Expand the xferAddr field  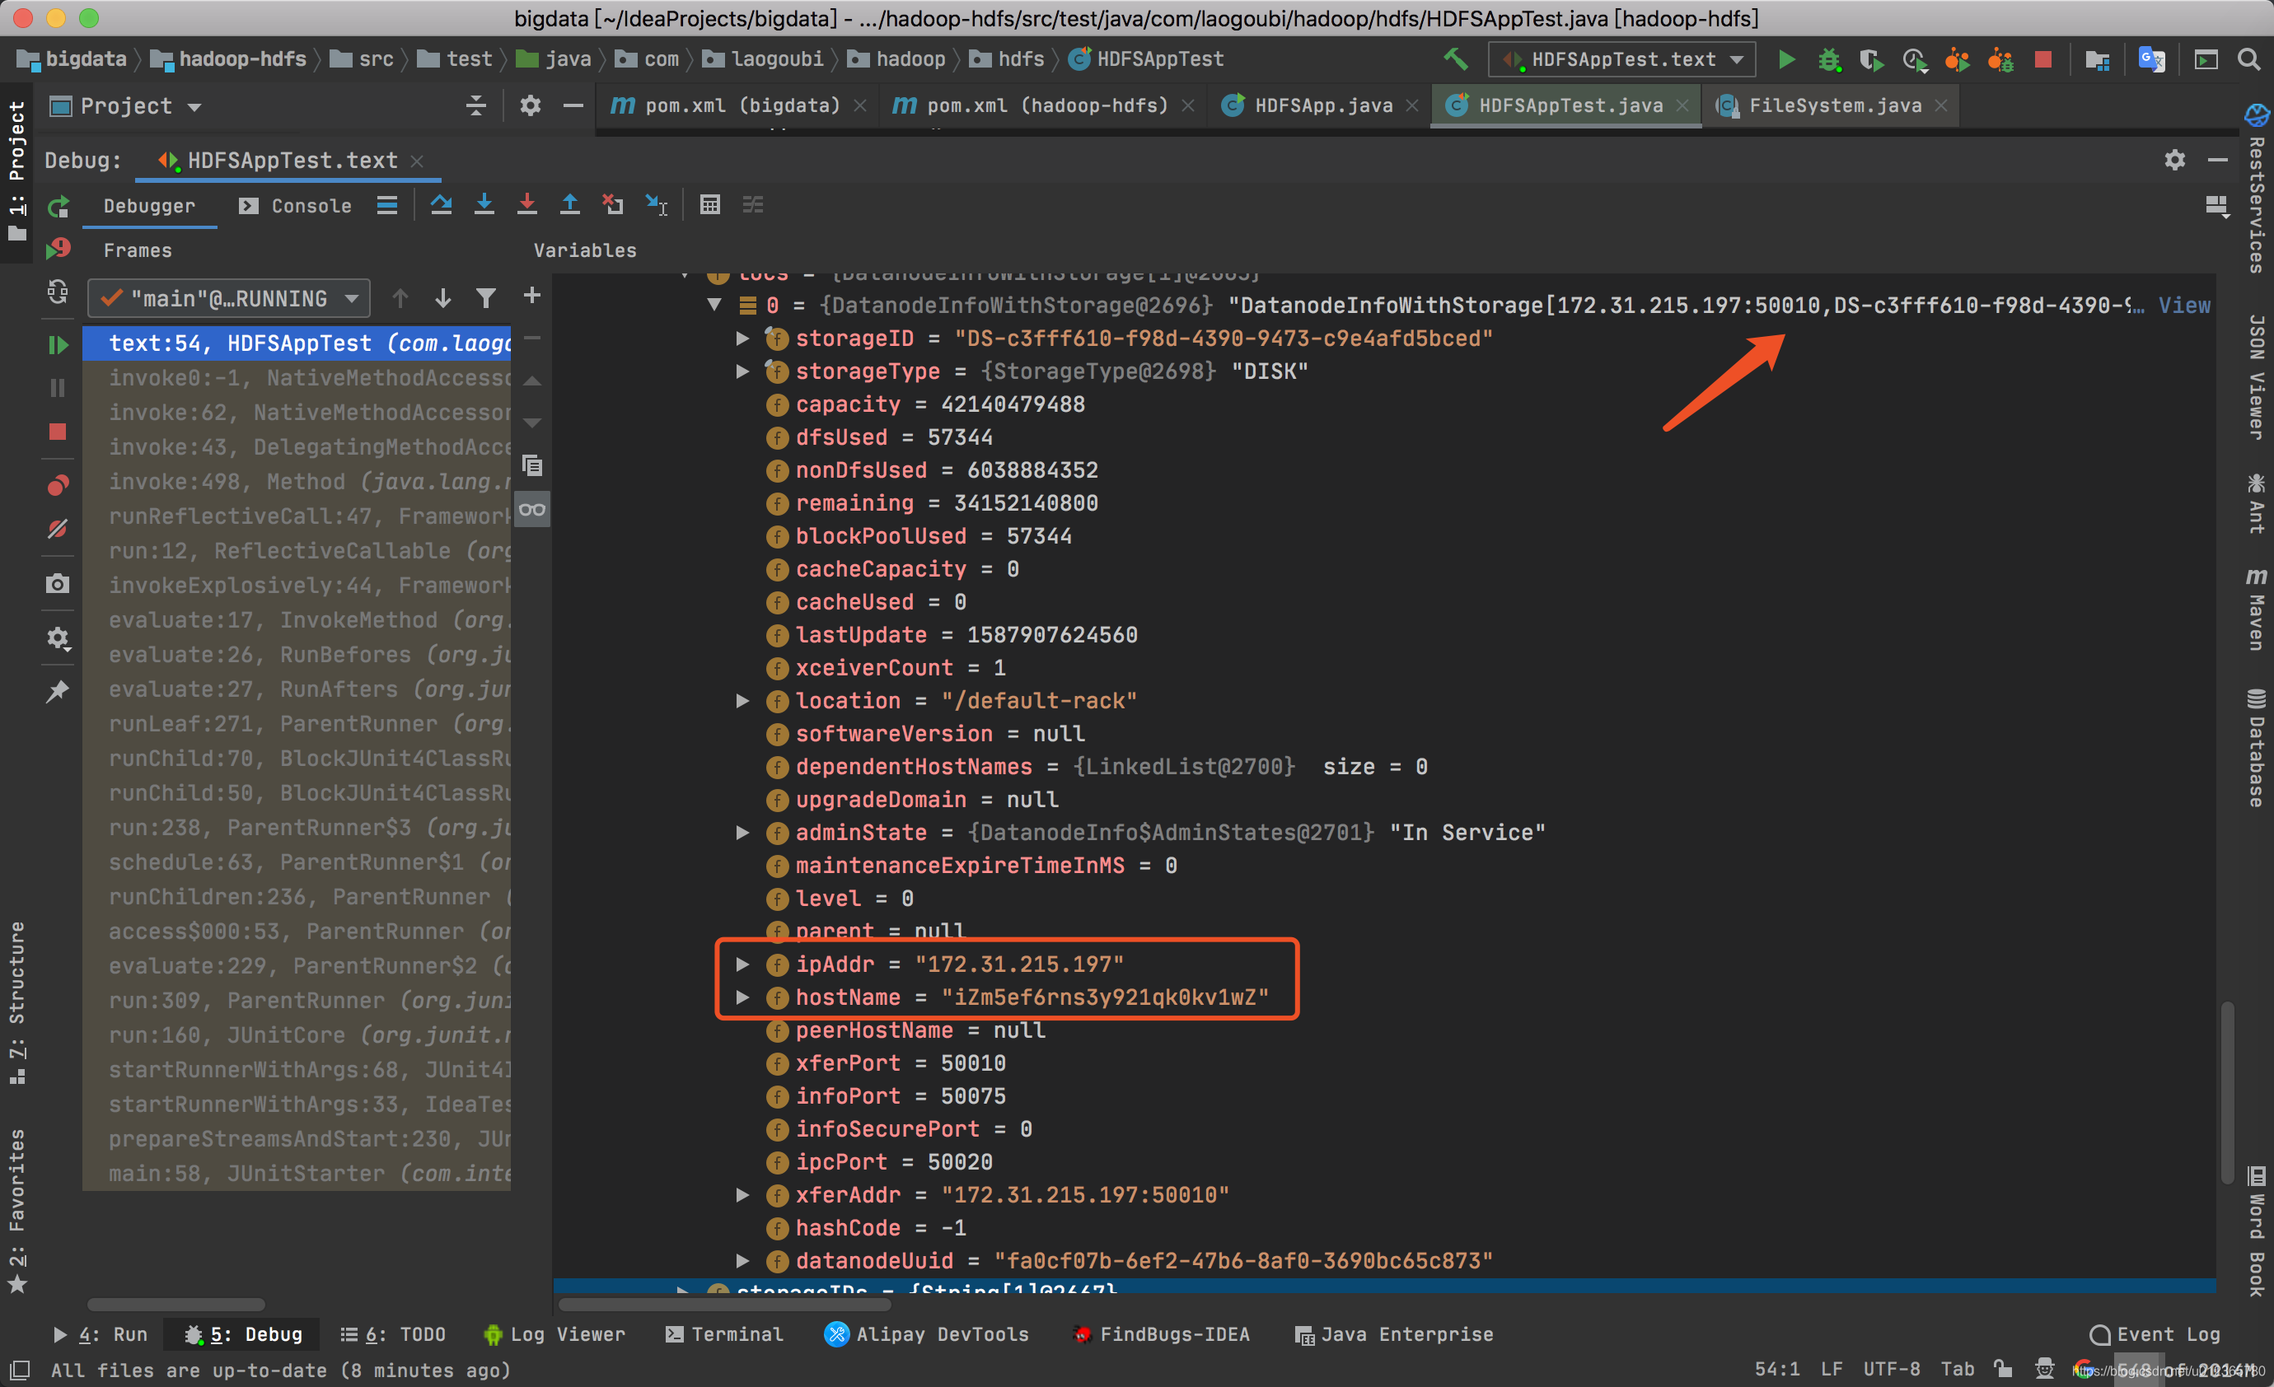743,1195
